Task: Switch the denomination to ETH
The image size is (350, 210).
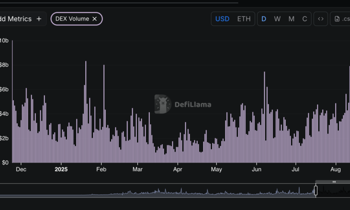Action: [244, 19]
